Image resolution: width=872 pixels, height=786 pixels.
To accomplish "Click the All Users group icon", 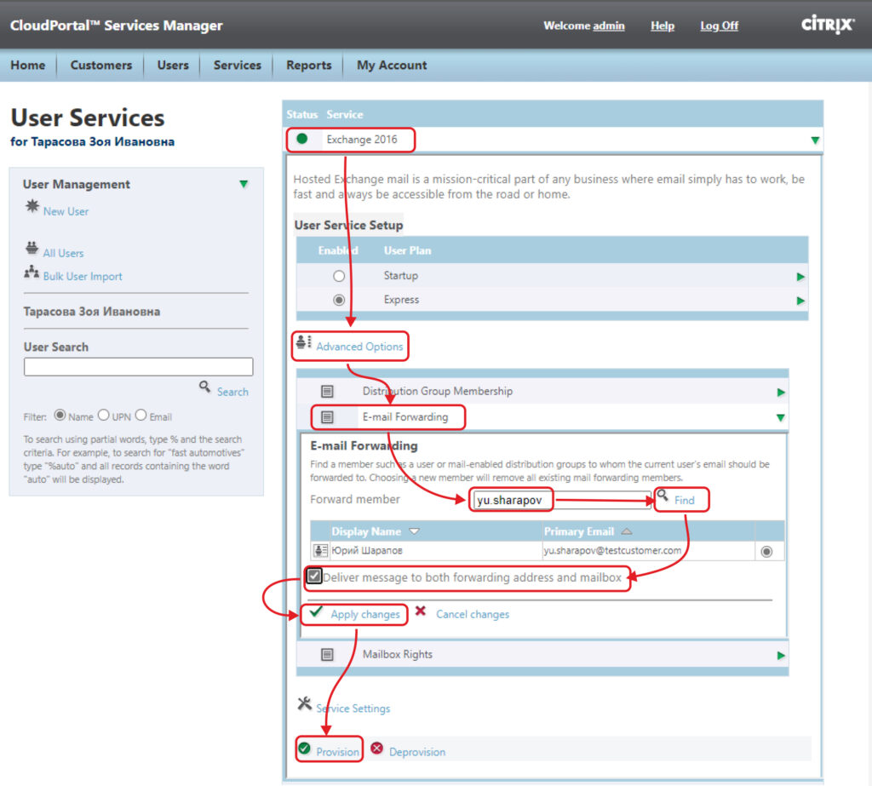I will 32,248.
